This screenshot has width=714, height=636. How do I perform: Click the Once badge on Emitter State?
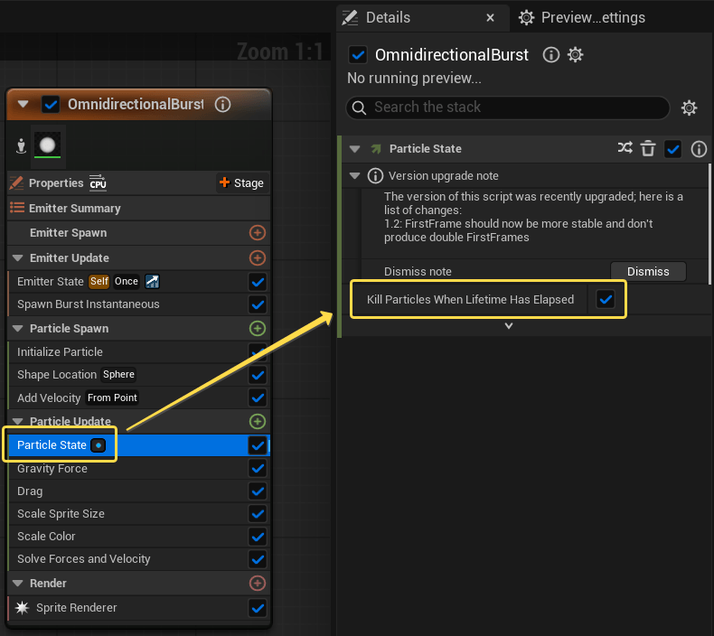point(127,281)
